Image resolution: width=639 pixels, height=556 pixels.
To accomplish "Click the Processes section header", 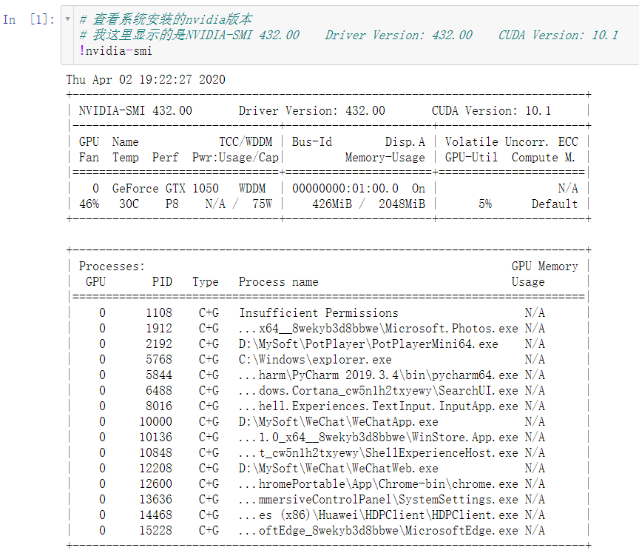I will pyautogui.click(x=111, y=266).
